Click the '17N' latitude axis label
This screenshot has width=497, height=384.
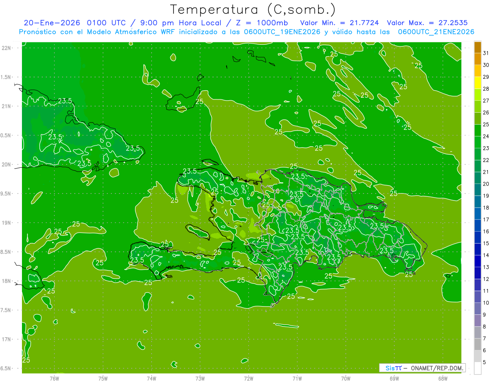(x=6, y=339)
